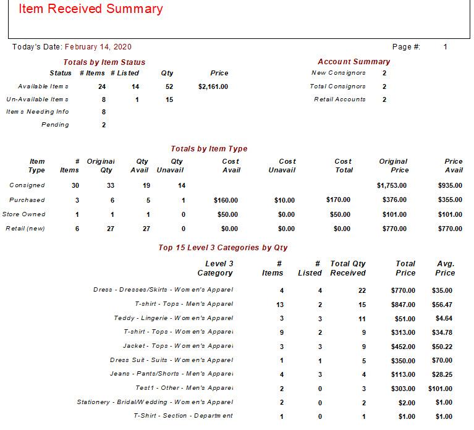Click the Purchased item type label

pyautogui.click(x=27, y=200)
